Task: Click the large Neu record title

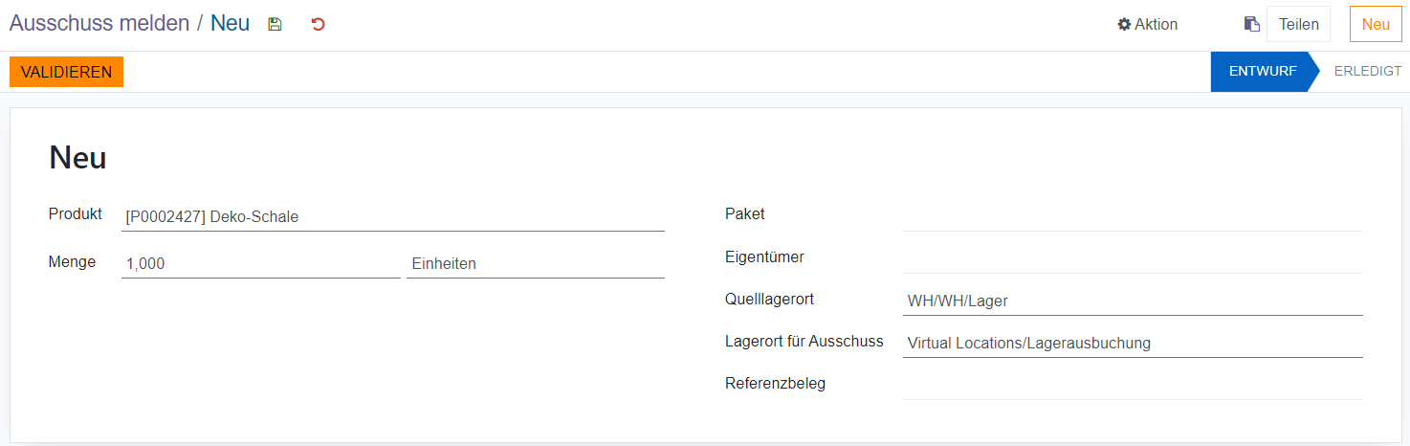Action: [x=77, y=158]
